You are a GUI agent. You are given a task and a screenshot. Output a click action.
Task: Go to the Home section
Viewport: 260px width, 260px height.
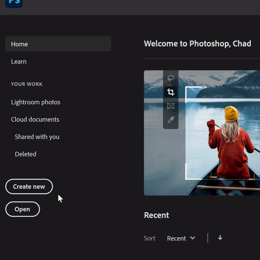58,44
